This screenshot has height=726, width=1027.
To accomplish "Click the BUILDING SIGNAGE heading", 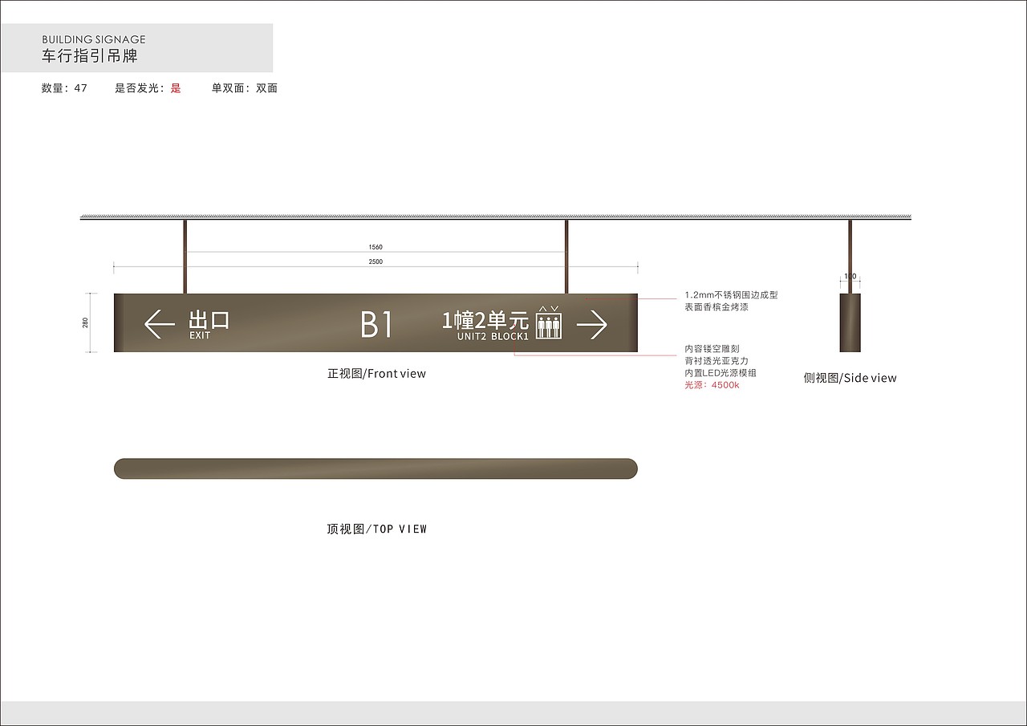I will pyautogui.click(x=94, y=39).
